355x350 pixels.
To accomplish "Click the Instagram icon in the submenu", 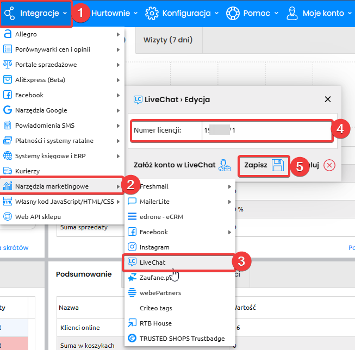I will tap(131, 247).
